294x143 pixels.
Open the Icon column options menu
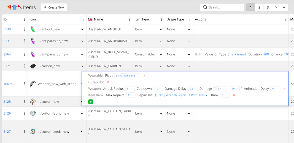pyautogui.click(x=83, y=19)
